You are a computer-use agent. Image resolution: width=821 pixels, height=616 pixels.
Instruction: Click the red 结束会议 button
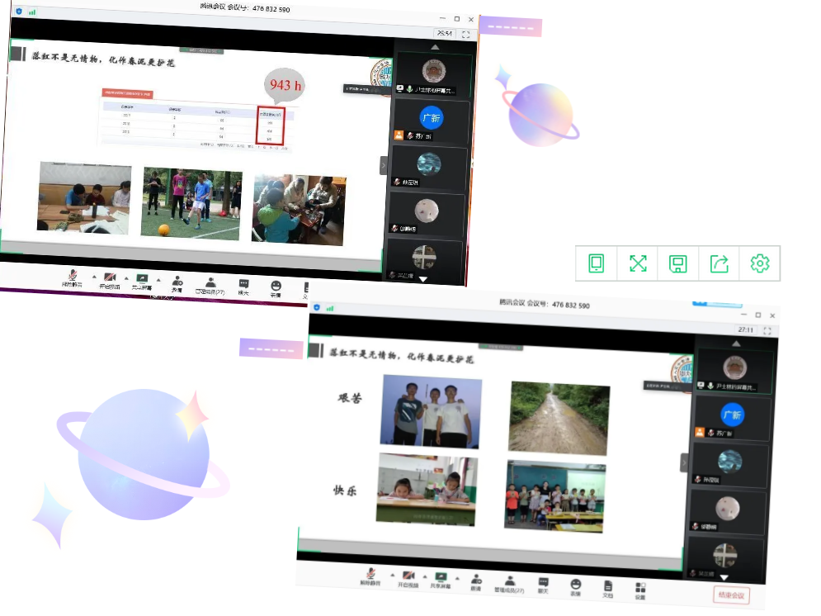tap(731, 595)
